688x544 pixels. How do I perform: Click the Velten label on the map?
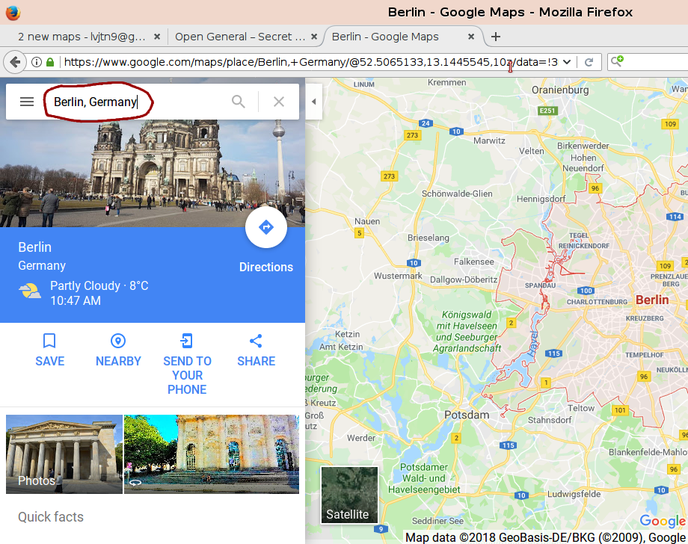[532, 151]
